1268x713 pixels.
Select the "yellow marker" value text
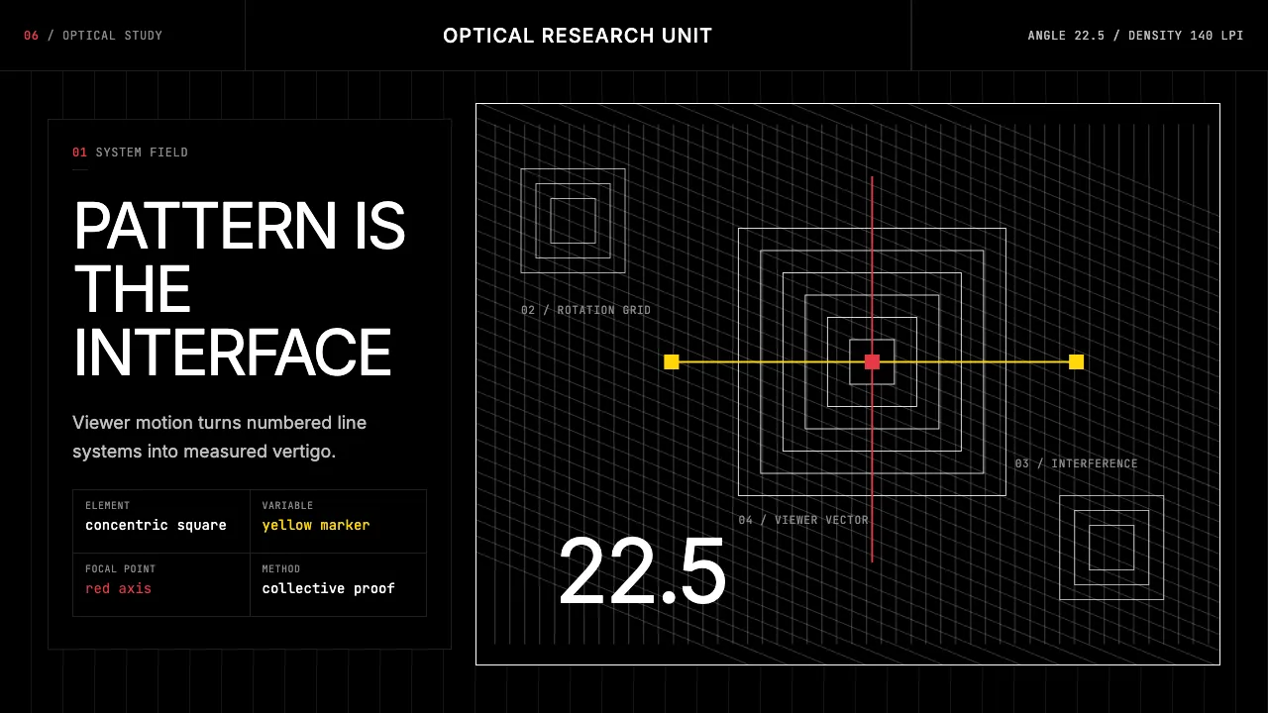316,525
